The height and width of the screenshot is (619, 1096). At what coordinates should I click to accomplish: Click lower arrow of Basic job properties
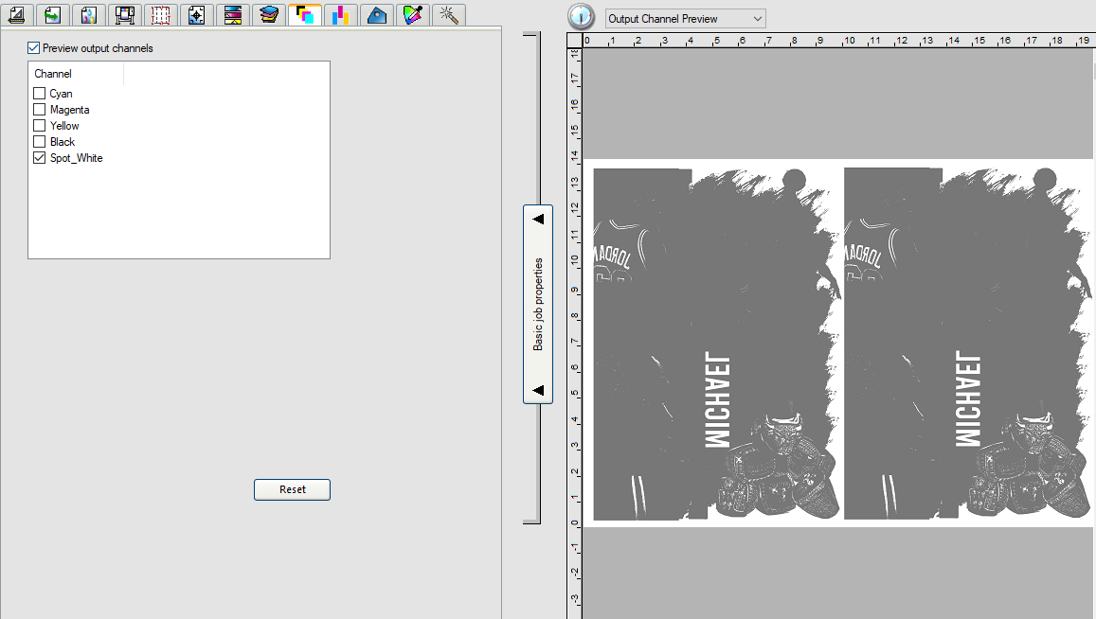(x=538, y=390)
